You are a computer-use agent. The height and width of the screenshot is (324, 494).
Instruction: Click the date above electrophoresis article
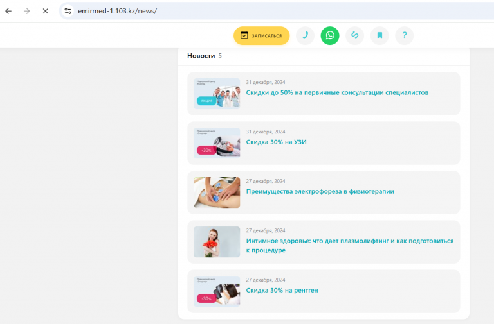pos(266,181)
